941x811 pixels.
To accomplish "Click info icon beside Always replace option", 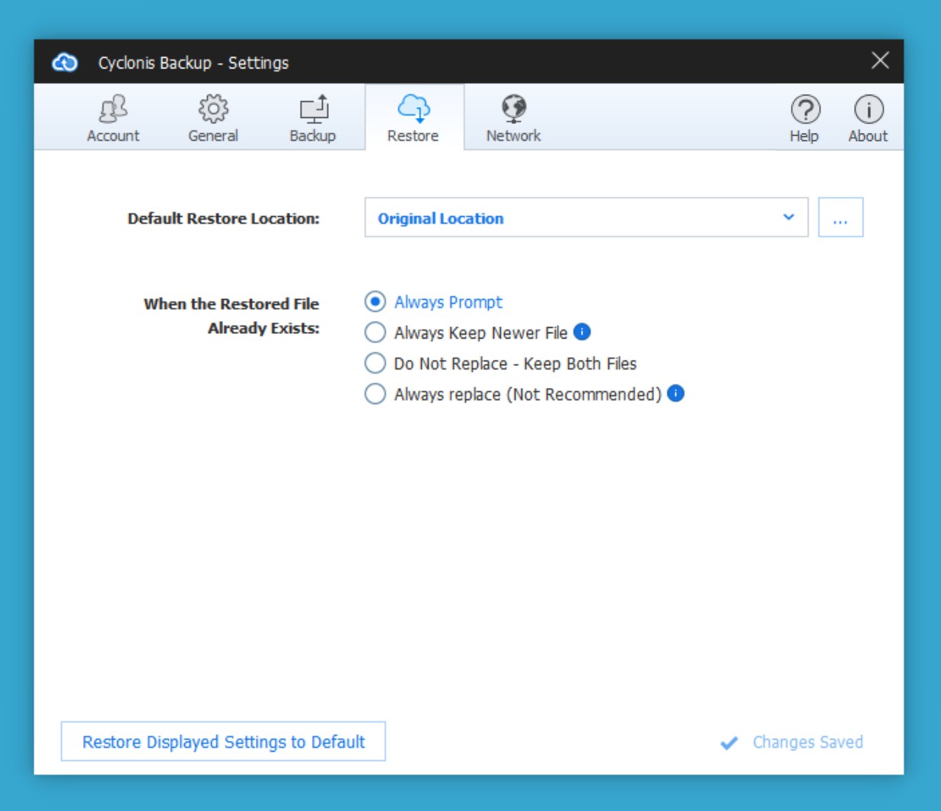I will 675,393.
